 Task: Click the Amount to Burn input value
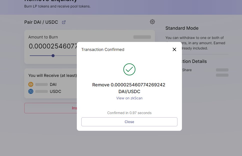click(x=53, y=46)
